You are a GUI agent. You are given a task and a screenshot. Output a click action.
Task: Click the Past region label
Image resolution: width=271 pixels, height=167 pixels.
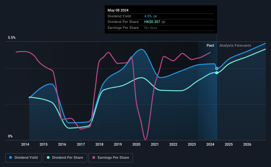[210, 45]
